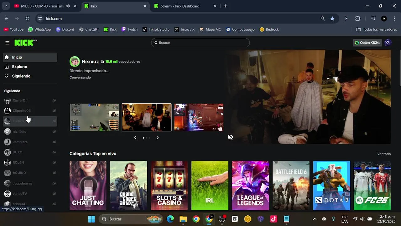Reload the current page

(x=28, y=19)
